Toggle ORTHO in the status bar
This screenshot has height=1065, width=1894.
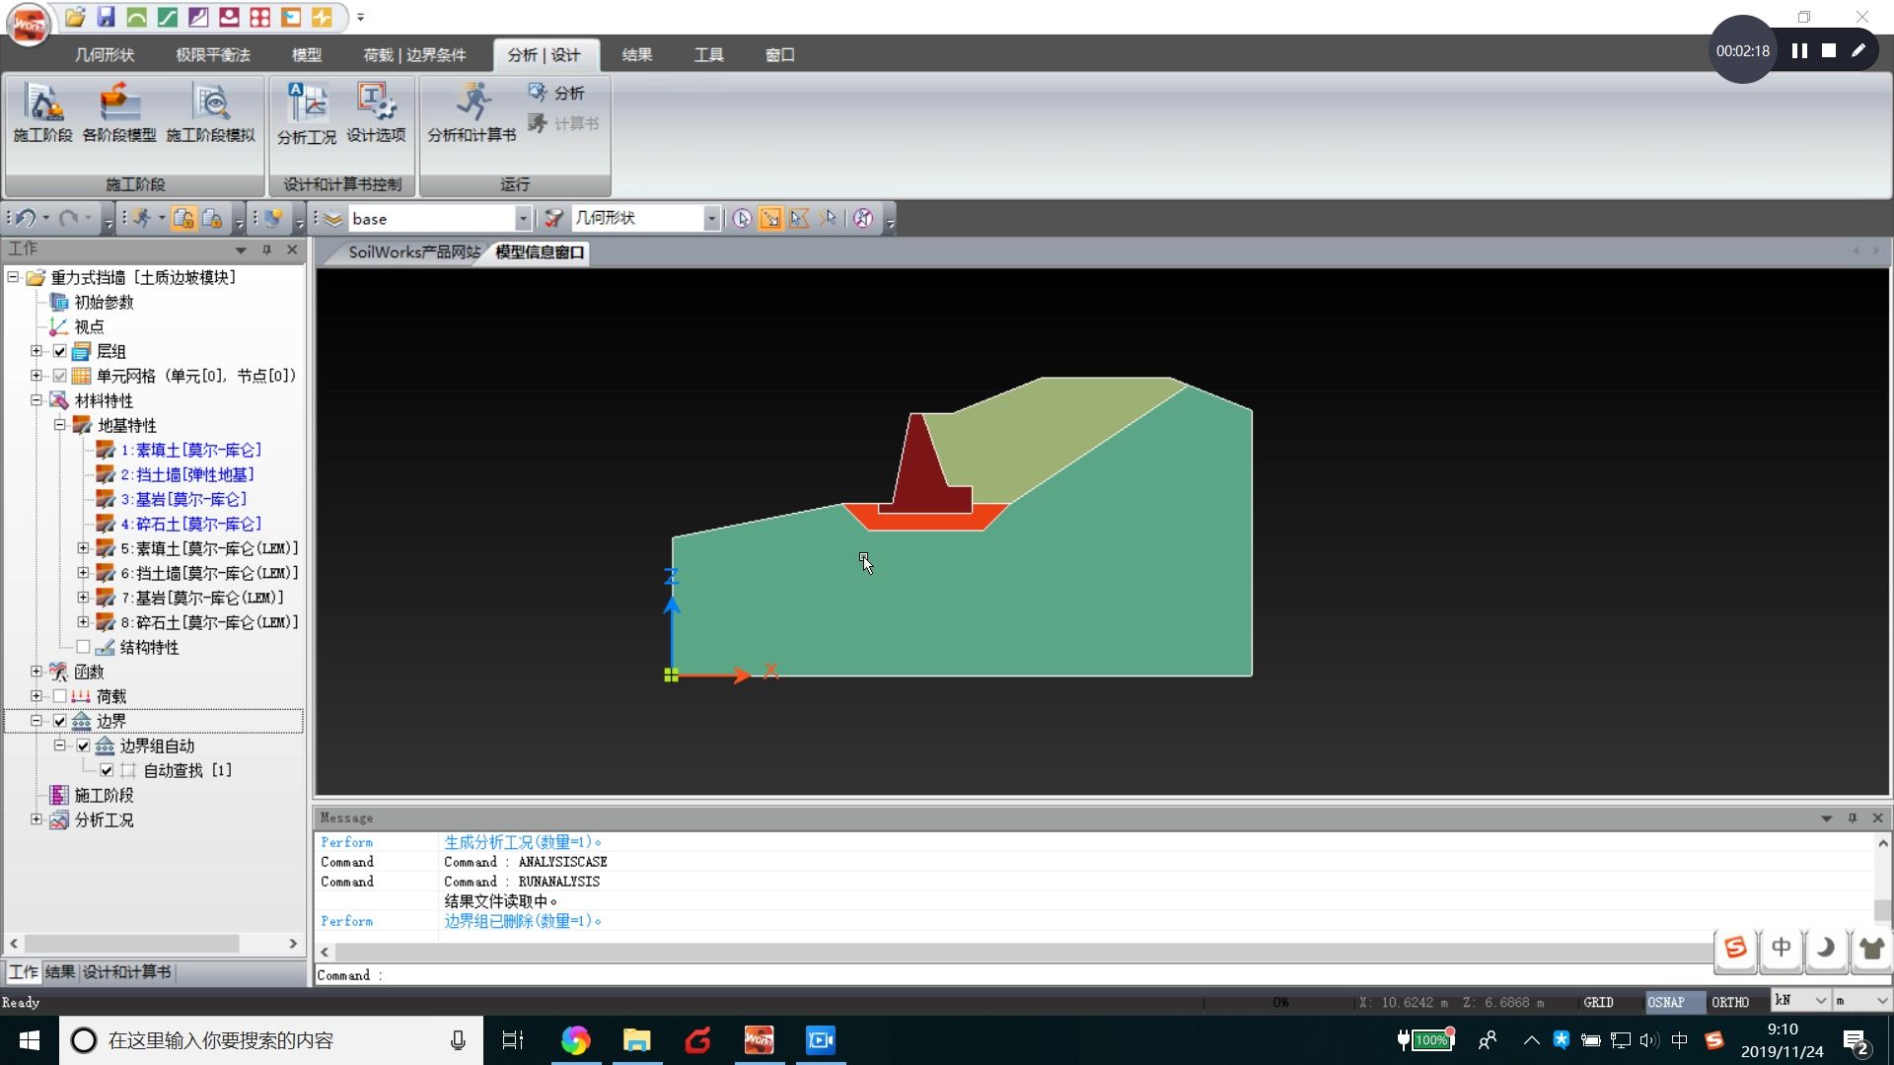(1729, 1002)
